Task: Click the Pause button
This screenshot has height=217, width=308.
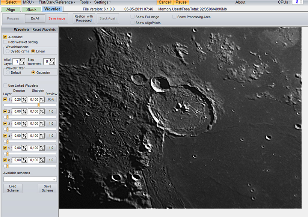Action: [181, 2]
